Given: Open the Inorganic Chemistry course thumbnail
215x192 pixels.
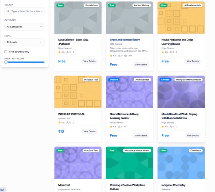Looking at the screenshot, I should coord(181,163).
